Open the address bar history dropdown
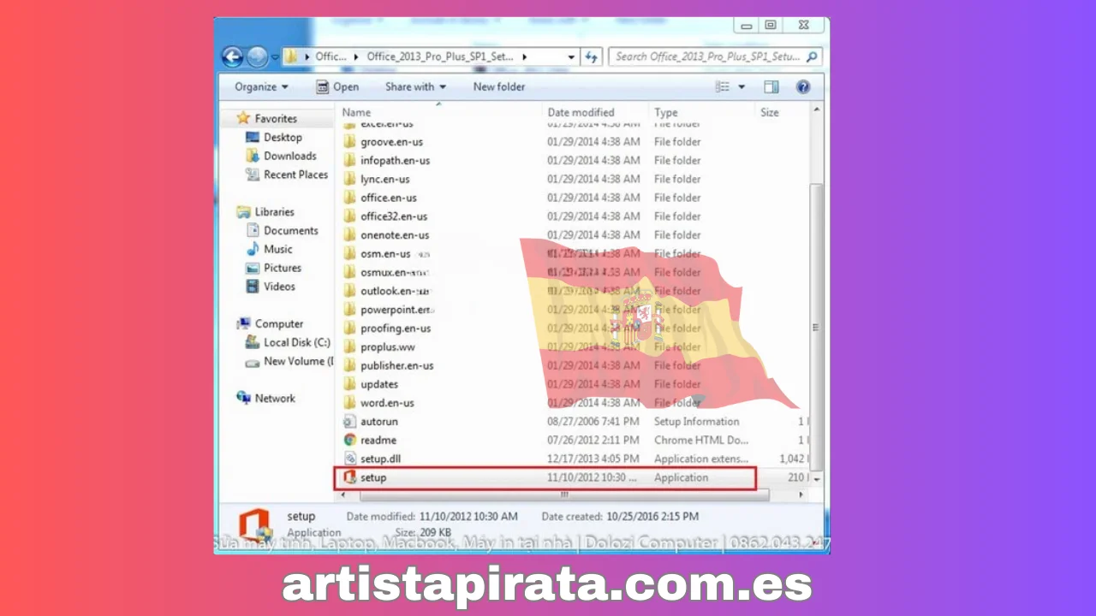 point(571,57)
